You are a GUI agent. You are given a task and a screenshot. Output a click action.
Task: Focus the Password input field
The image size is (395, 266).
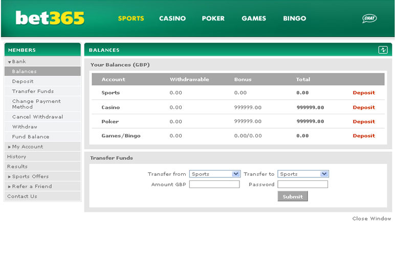click(x=302, y=184)
